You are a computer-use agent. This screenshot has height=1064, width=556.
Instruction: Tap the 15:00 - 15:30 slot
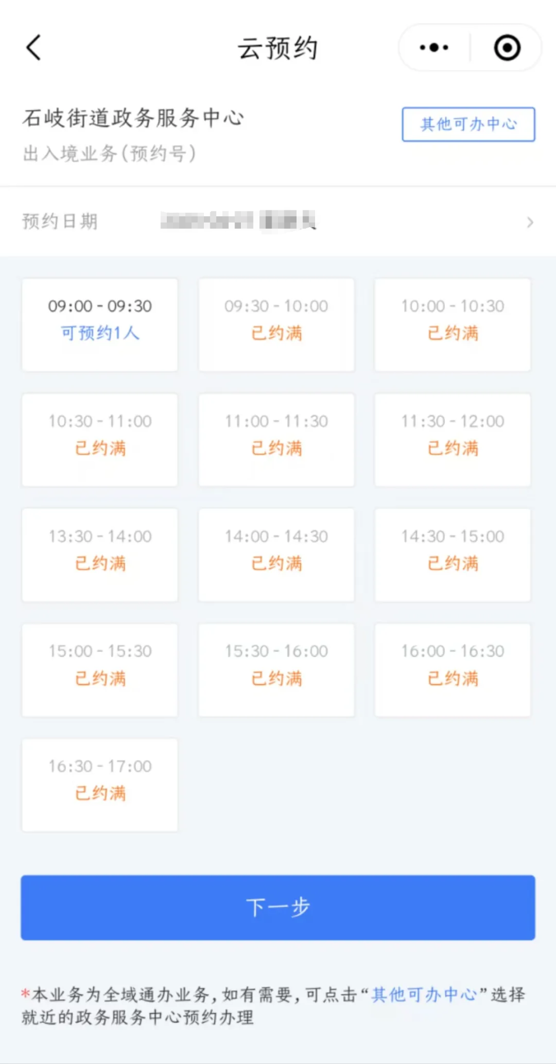100,670
